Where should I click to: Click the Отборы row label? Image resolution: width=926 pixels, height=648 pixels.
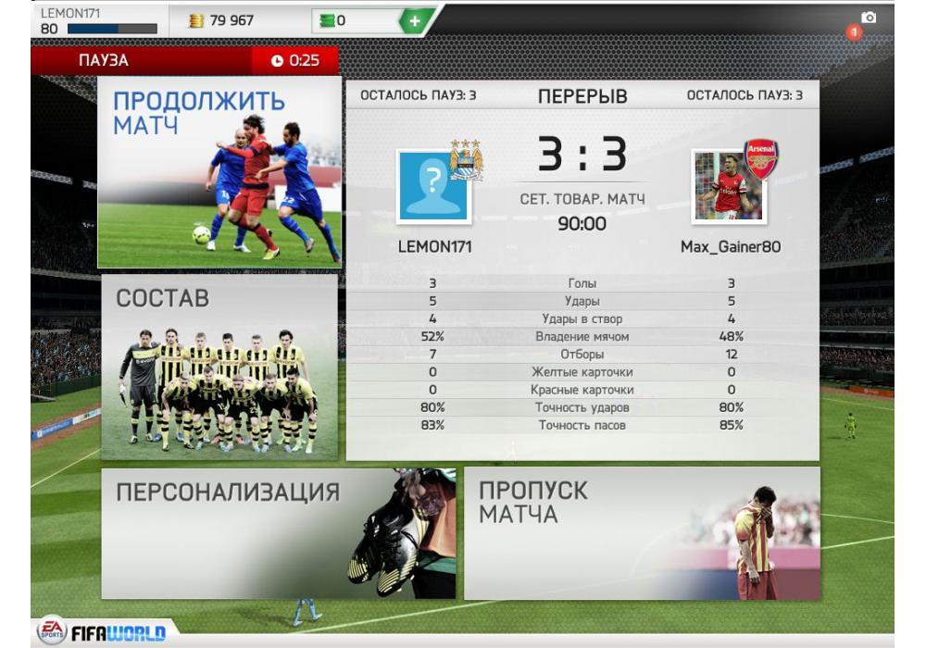[x=582, y=355]
